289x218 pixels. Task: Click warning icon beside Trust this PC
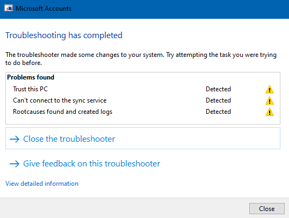[x=270, y=89]
